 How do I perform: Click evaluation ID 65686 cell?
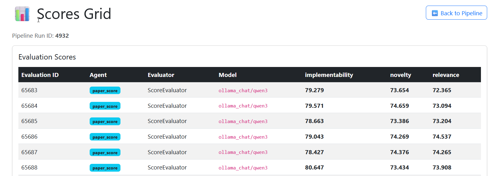pos(29,137)
